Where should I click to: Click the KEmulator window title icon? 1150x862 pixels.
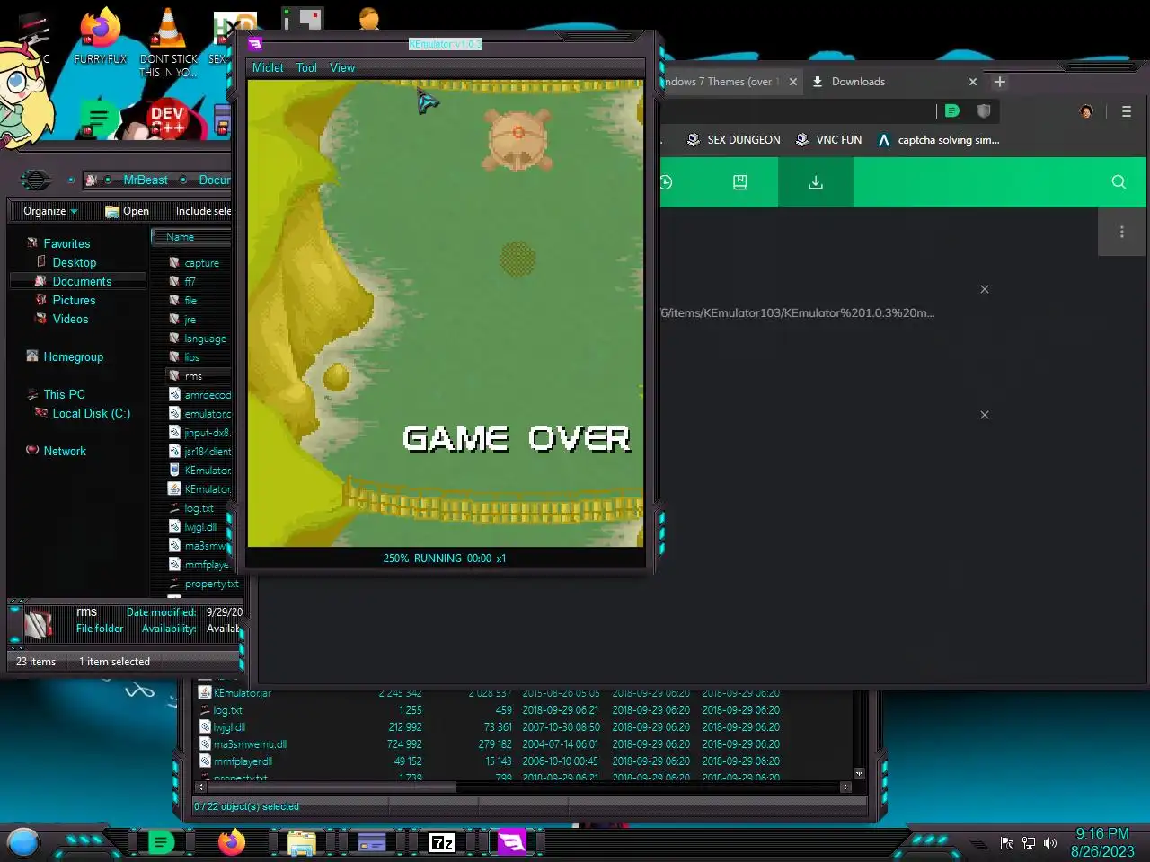tap(255, 43)
